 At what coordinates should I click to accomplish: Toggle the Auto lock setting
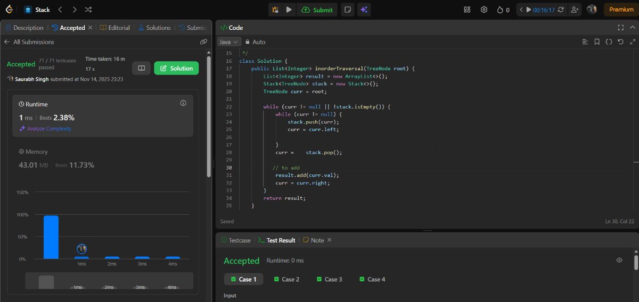255,41
